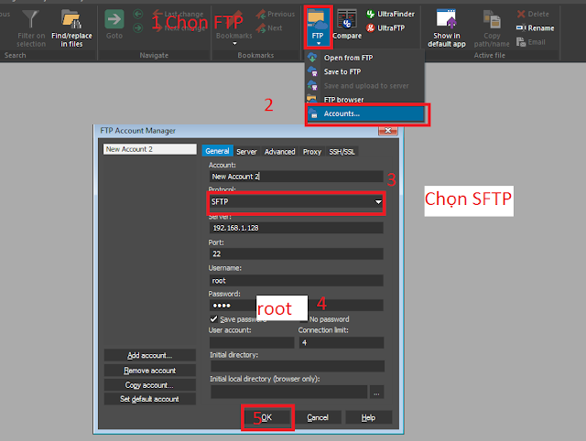Click Copy path/name icon
The height and width of the screenshot is (441, 586).
pos(492,19)
